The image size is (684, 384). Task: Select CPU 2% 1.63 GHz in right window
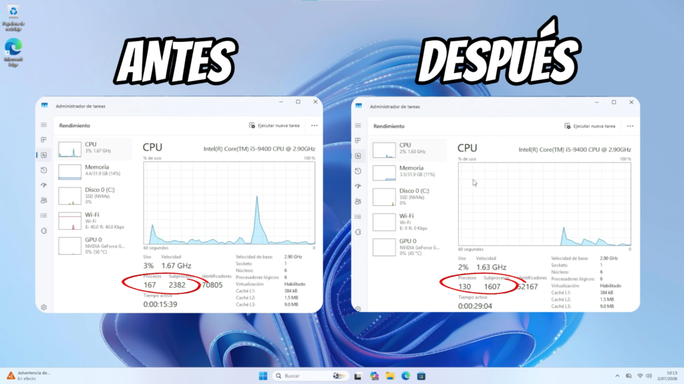tap(409, 149)
